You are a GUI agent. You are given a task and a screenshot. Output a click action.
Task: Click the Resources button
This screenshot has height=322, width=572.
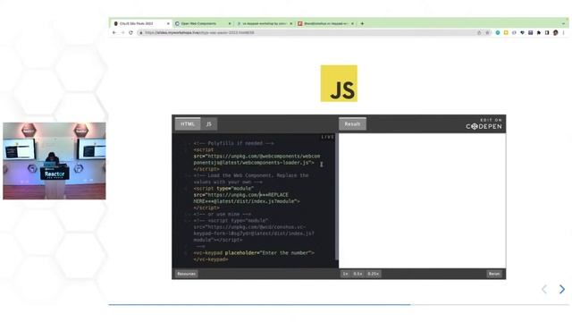187,274
